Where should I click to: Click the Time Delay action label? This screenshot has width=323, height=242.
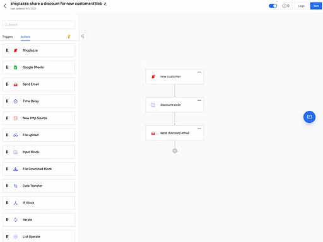point(31,101)
